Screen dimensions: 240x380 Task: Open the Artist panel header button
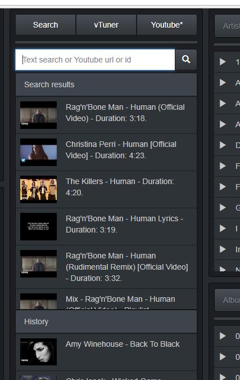pyautogui.click(x=228, y=26)
